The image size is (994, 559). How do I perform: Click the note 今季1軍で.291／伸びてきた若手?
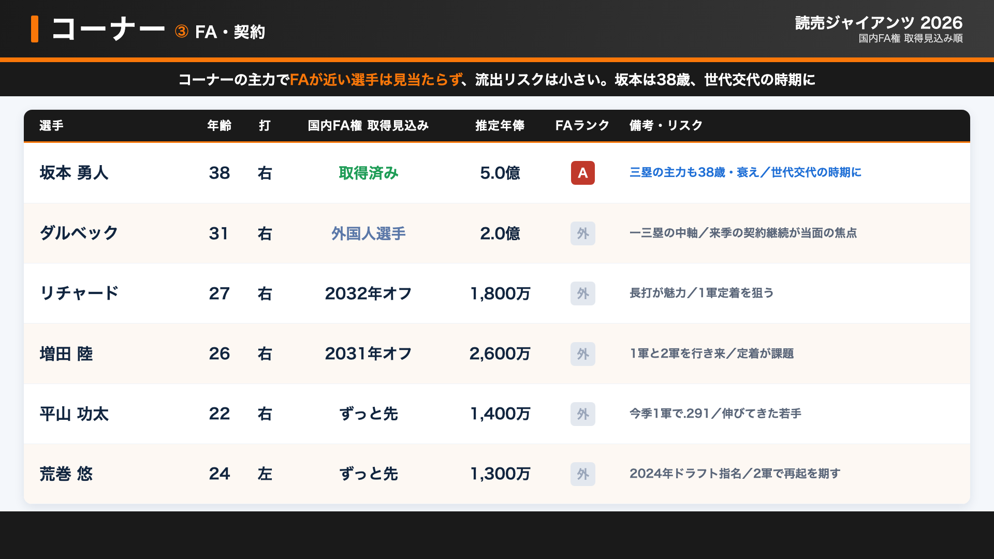715,414
